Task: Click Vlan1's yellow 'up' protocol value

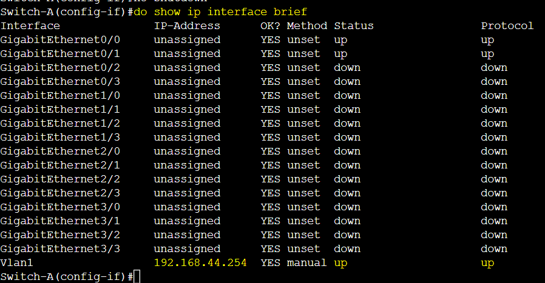Action: [x=487, y=263]
